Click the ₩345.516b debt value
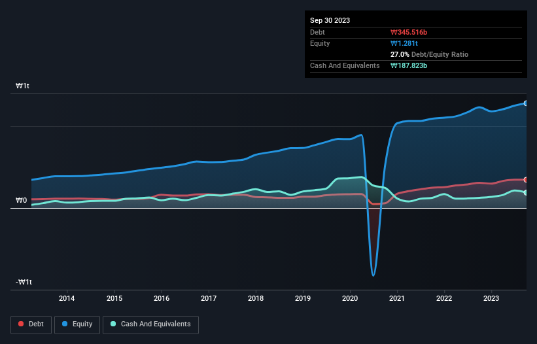Screen dimensions: 537x344 [x=409, y=32]
